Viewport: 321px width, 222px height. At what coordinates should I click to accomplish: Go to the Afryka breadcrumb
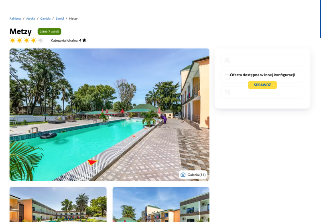30,18
